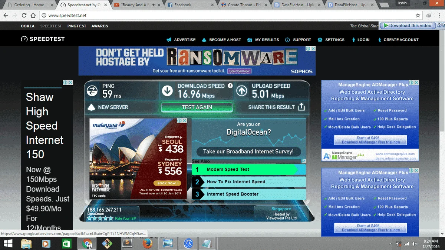The height and width of the screenshot is (250, 445).
Task: Close the Speedtest.net browser tab
Action: click(106, 5)
